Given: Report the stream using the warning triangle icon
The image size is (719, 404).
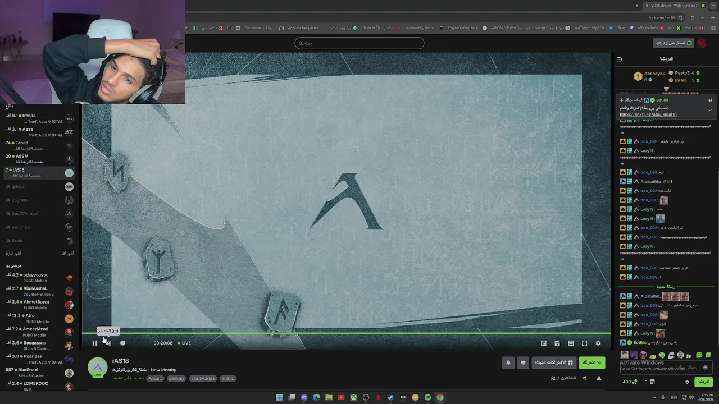Looking at the screenshot, I should 599,378.
